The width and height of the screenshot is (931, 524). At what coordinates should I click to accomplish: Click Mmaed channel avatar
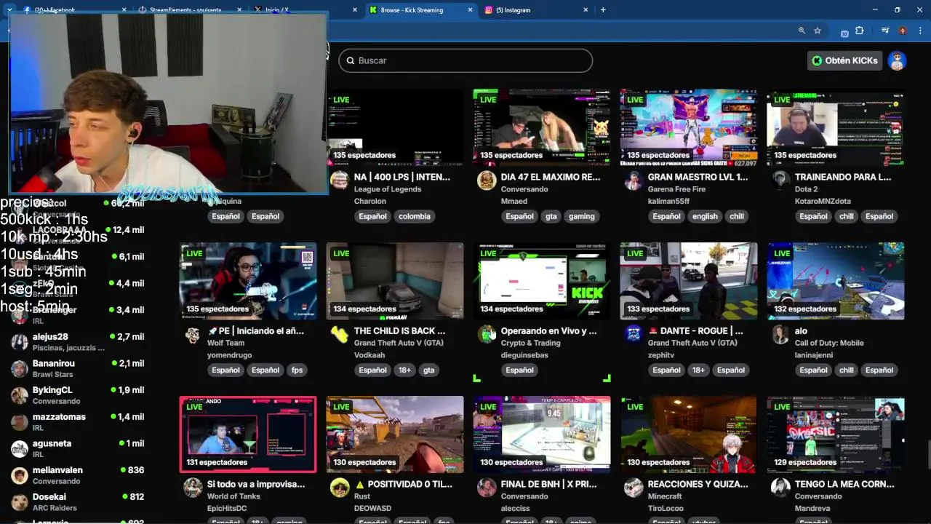[x=487, y=180]
